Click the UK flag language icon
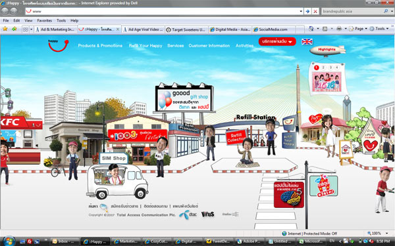This screenshot has width=395, height=246. point(307,42)
